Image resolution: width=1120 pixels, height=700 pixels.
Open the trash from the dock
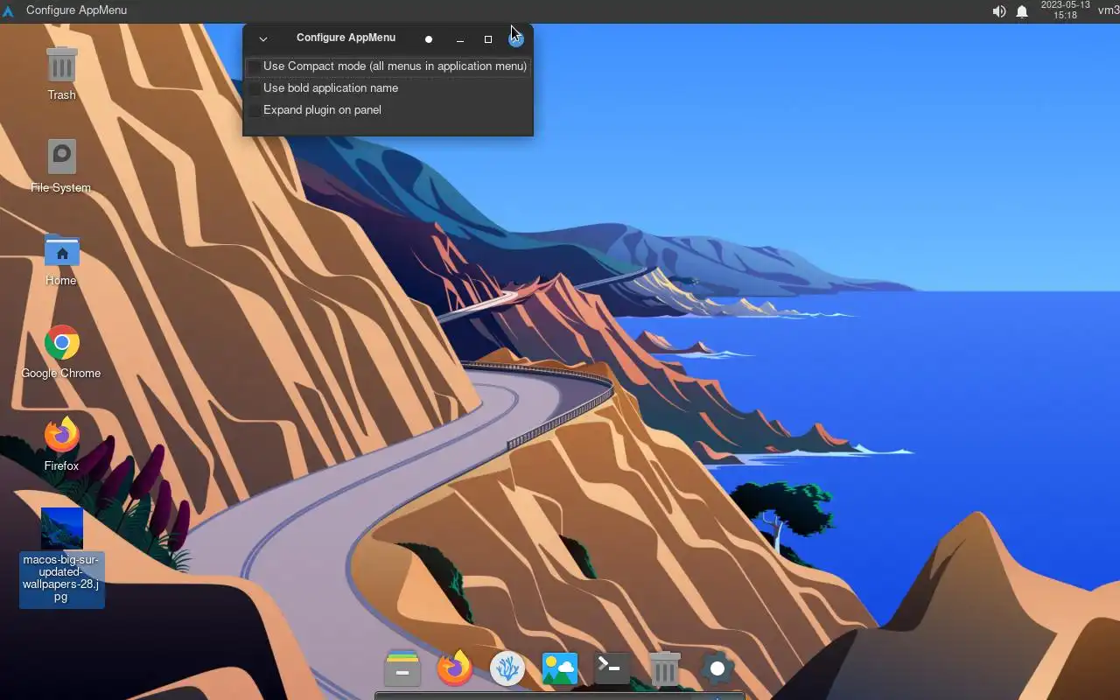[665, 669]
